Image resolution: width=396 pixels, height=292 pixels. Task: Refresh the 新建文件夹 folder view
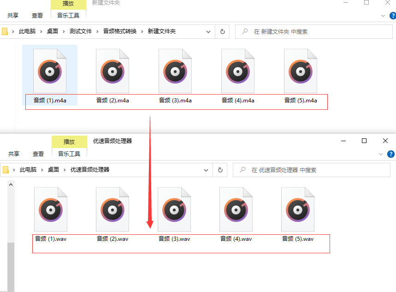tap(222, 31)
